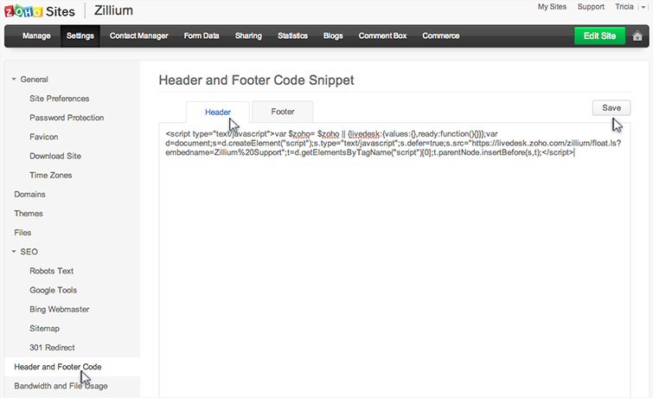Open Time Zones settings
This screenshot has height=398, width=653.
pyautogui.click(x=50, y=176)
